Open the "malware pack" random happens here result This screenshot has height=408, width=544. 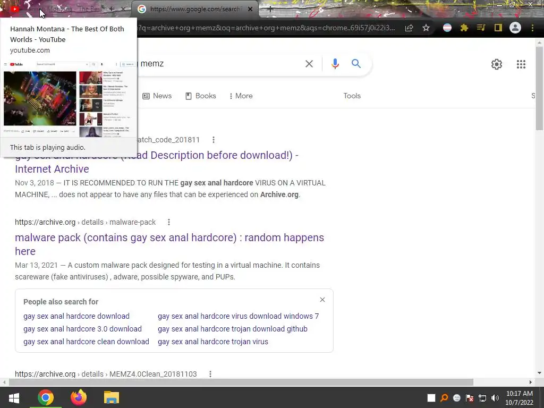coord(169,244)
